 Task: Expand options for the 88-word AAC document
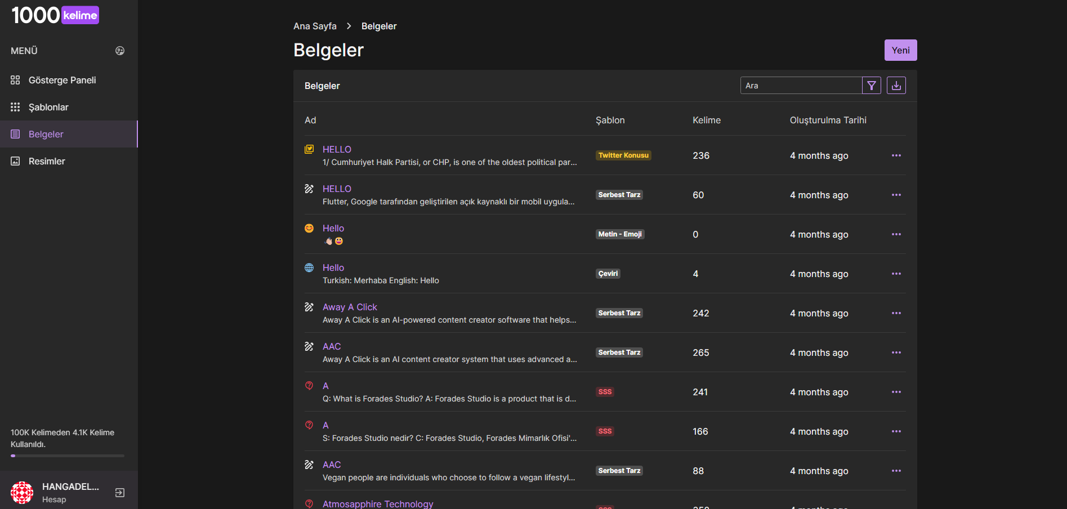896,471
